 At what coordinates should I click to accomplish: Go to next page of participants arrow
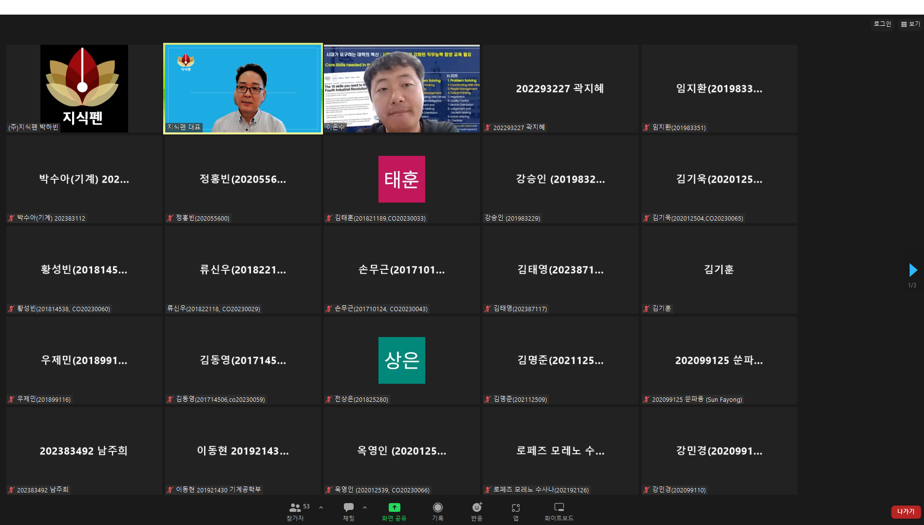click(913, 270)
